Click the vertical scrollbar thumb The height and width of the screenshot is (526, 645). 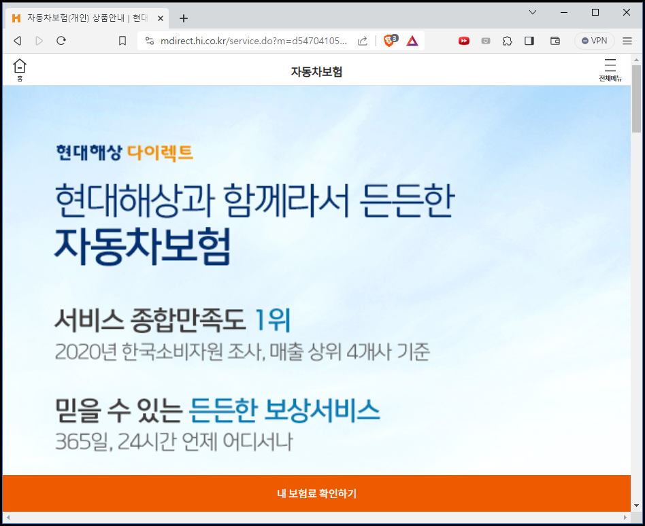click(x=636, y=99)
